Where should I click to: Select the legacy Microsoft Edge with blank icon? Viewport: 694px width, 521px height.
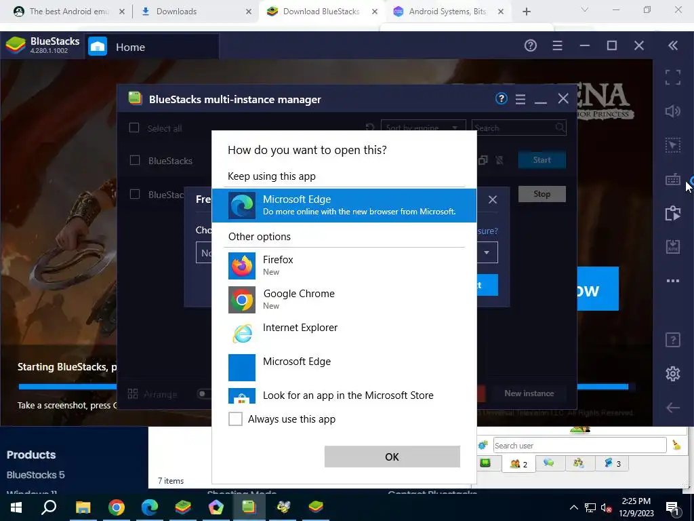pyautogui.click(x=344, y=367)
